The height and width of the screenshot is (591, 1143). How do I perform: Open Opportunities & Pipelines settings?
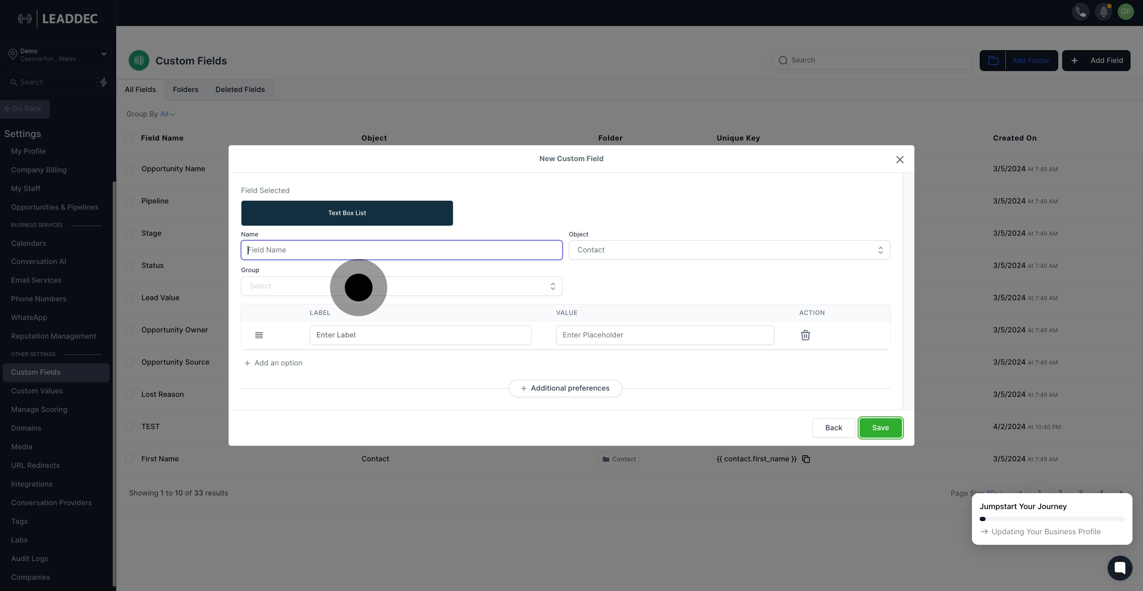tap(54, 207)
